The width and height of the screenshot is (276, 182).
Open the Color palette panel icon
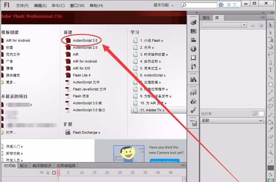pos(193,22)
